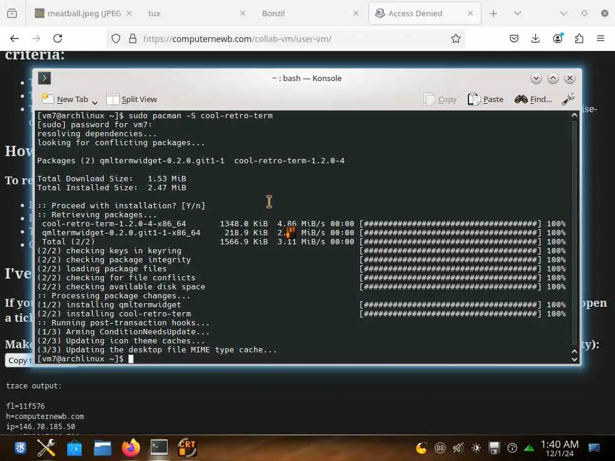The width and height of the screenshot is (615, 461).
Task: Click the Copy button on the webpage
Action: click(18, 360)
